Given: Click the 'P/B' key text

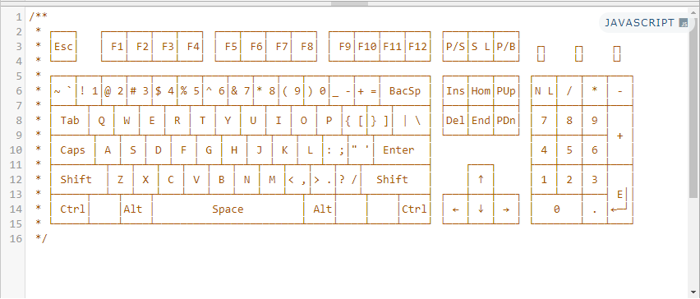Looking at the screenshot, I should pyautogui.click(x=506, y=47).
